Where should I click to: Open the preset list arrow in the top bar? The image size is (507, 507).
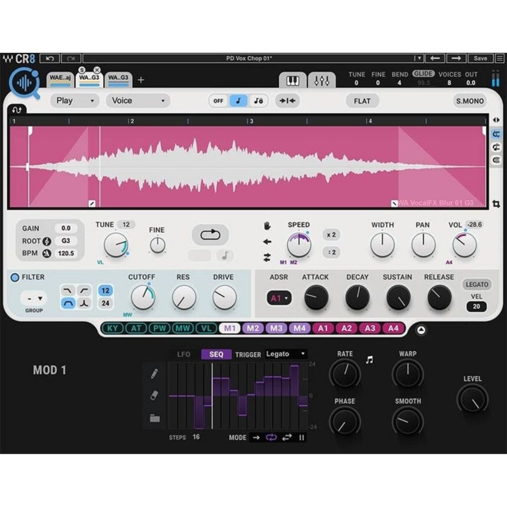tap(419, 58)
